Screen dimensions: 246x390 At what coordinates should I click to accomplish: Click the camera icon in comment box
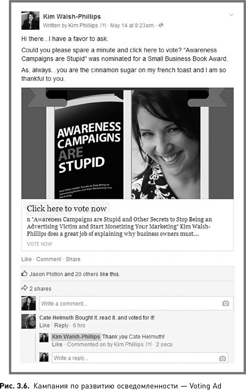point(225,304)
